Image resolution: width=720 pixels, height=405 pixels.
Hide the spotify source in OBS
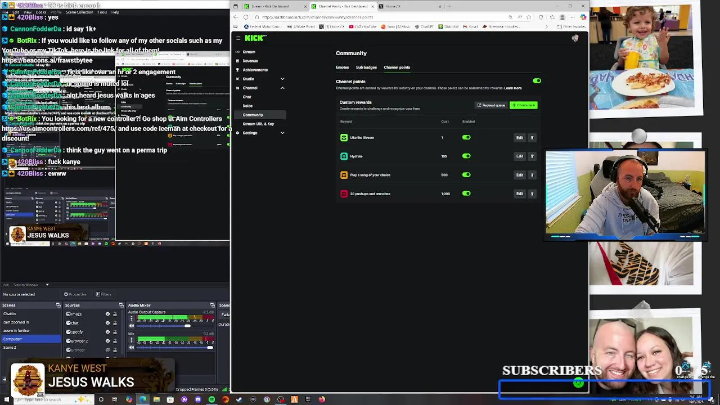click(107, 332)
